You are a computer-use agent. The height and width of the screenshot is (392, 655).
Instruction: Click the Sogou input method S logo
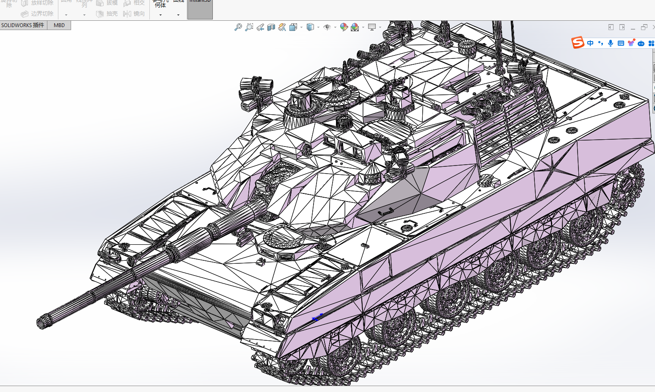[578, 43]
